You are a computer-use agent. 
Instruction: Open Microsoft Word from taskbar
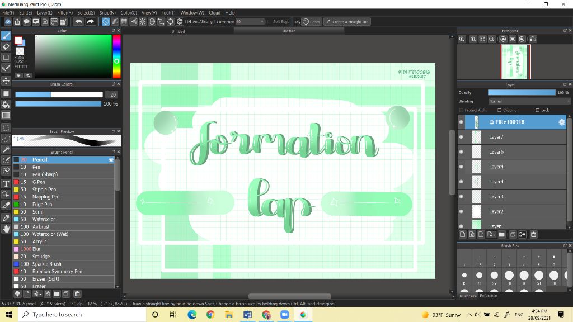point(247,315)
